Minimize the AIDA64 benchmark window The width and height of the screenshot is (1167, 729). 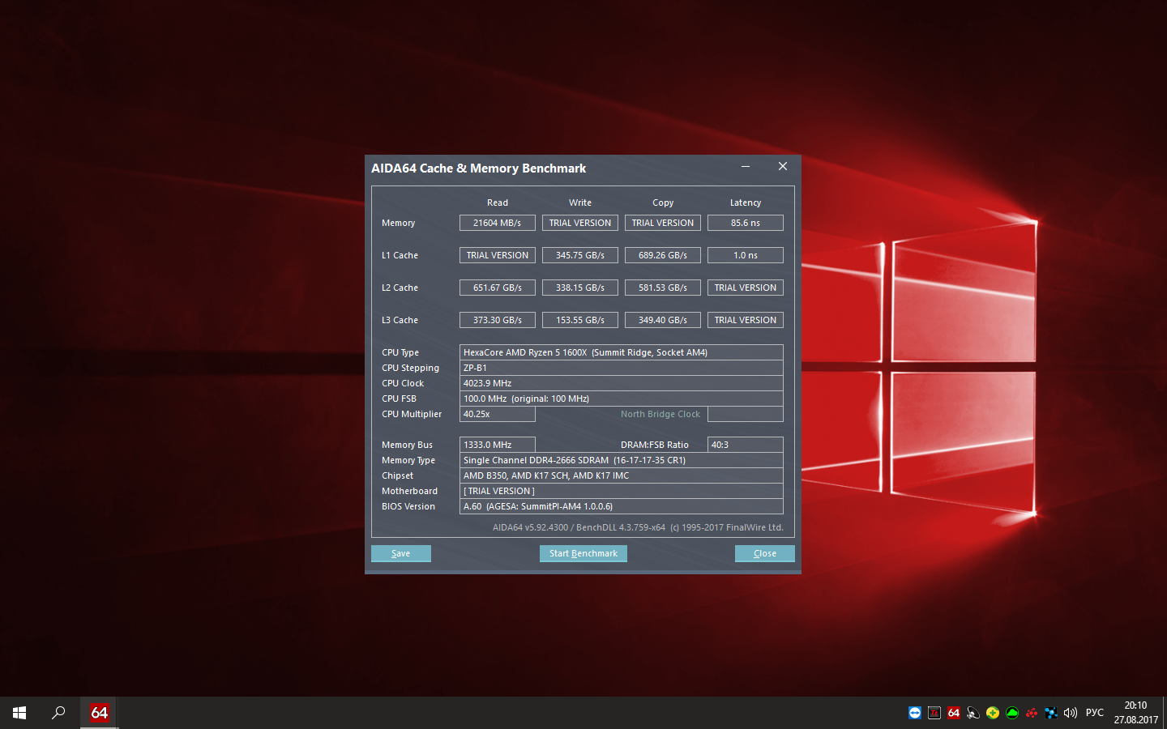click(745, 166)
